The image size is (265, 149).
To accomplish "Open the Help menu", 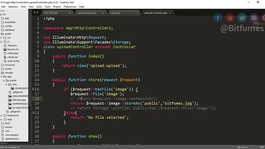I will pos(82,7).
